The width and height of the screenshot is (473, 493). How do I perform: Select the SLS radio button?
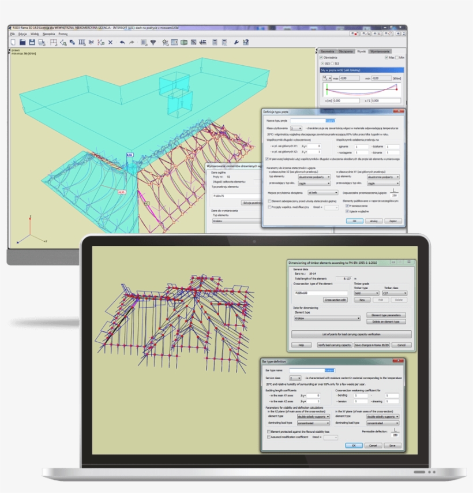332,64
